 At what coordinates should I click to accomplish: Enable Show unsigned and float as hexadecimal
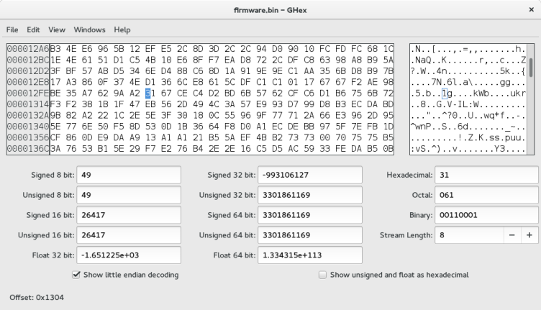(x=322, y=275)
